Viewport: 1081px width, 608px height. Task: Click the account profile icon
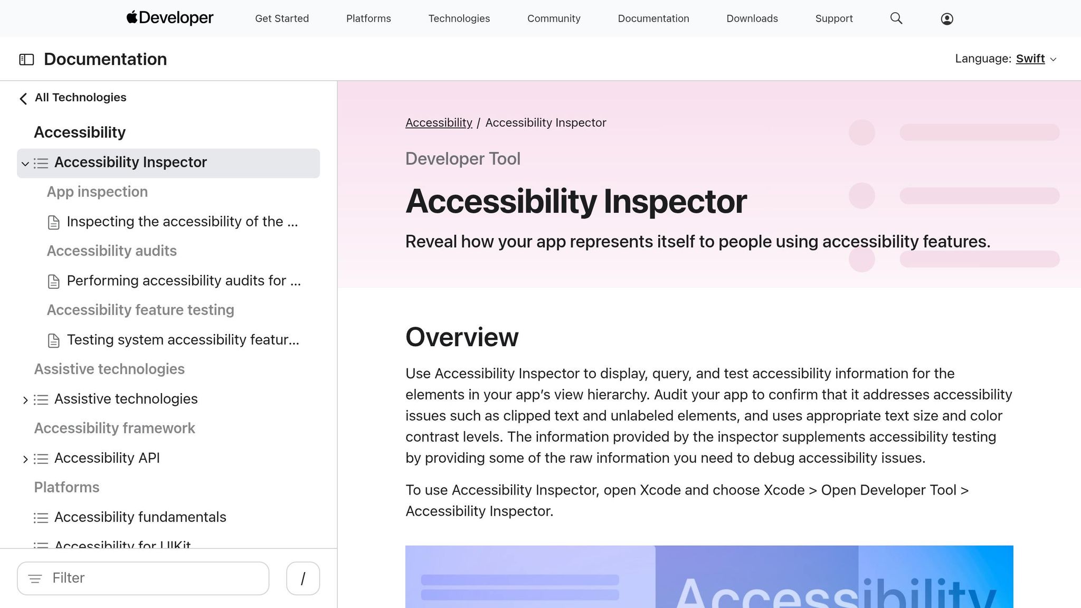[946, 18]
